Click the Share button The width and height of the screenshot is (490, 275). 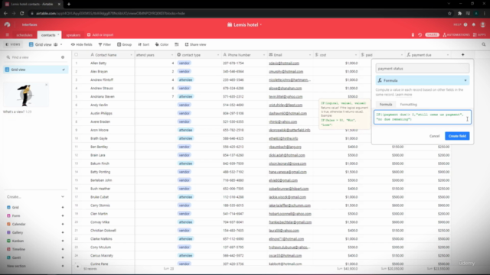point(432,35)
